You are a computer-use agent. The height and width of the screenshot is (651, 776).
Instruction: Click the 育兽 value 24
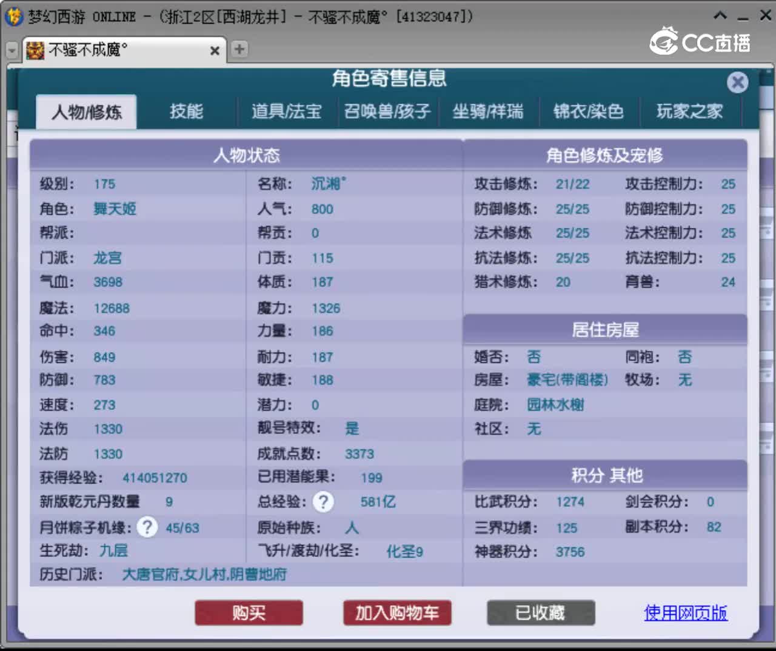728,282
